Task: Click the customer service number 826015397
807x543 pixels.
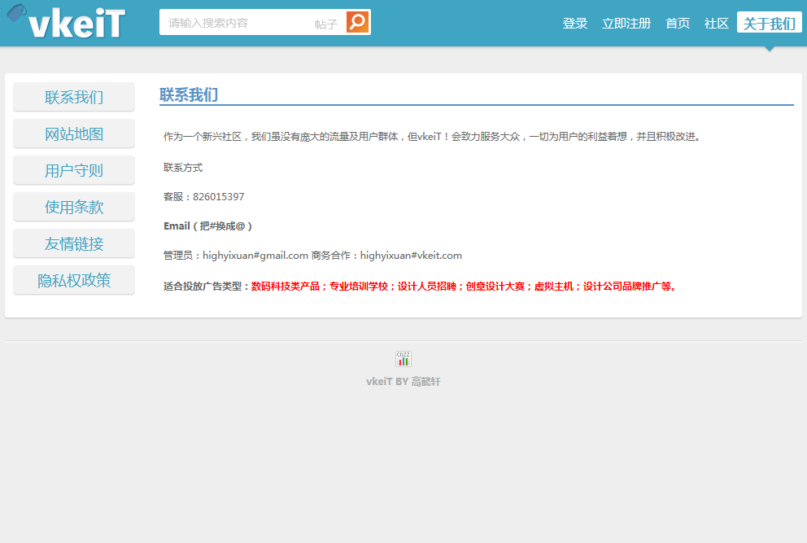Action: pyautogui.click(x=218, y=197)
